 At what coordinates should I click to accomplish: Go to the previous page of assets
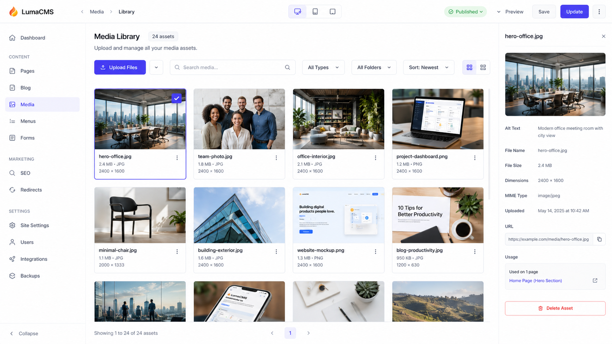click(x=272, y=333)
